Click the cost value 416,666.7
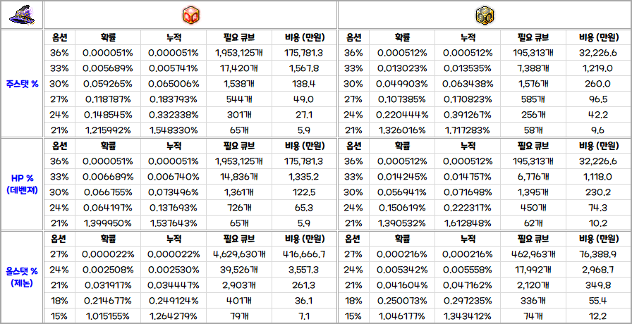This screenshot has height=324, width=632. pyautogui.click(x=304, y=254)
